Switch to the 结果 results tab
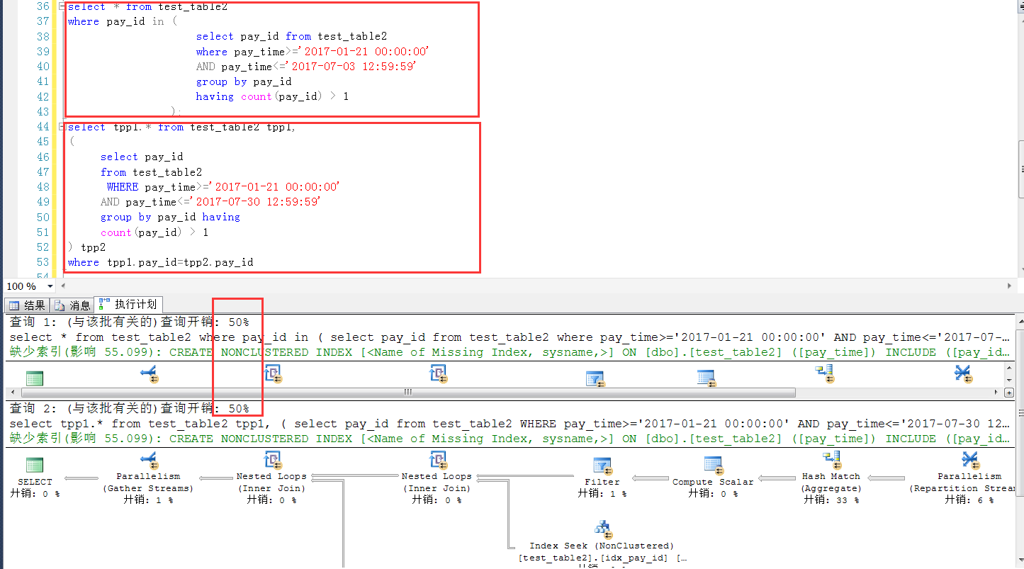The height and width of the screenshot is (569, 1024). [27, 305]
